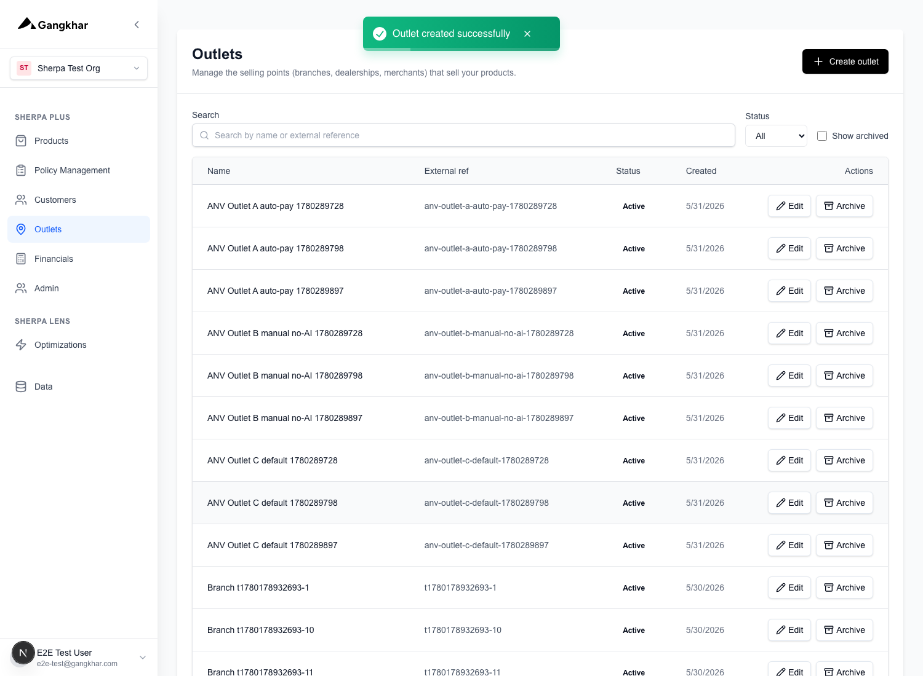Click external ref anv-outlet-c-default-1780289798
Viewport: 923px width, 676px height.
(486, 503)
